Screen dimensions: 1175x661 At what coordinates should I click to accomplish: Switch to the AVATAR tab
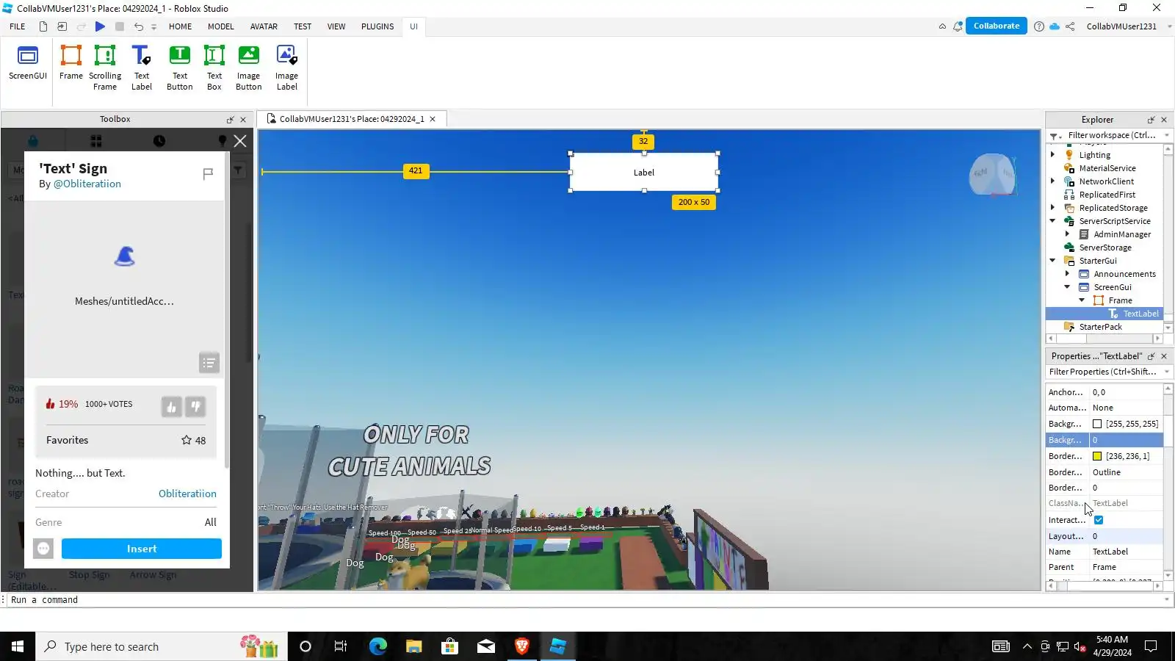coord(264,26)
